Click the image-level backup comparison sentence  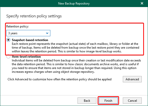90,51
